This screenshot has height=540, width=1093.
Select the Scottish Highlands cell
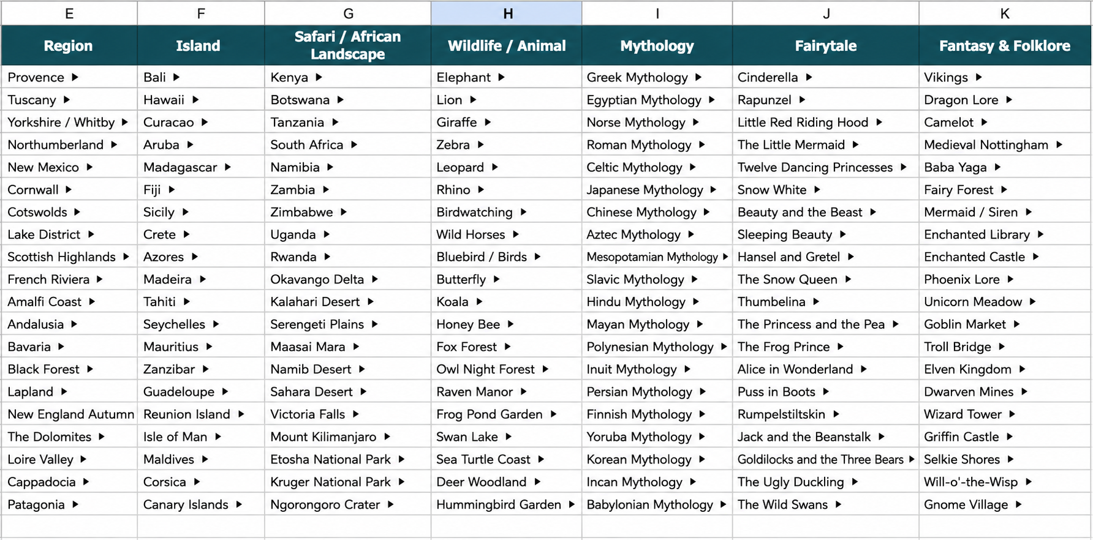point(69,257)
